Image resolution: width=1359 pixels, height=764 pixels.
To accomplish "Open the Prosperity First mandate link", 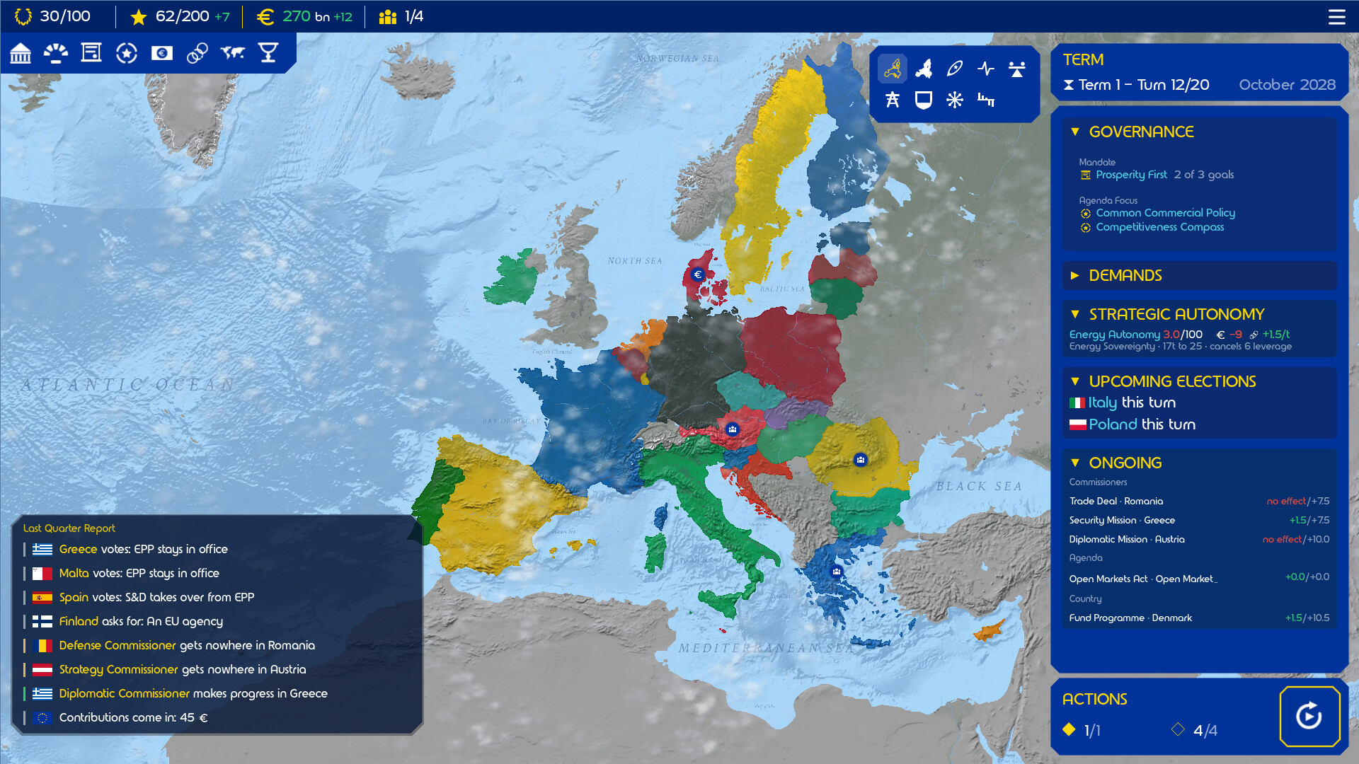I will pyautogui.click(x=1131, y=175).
